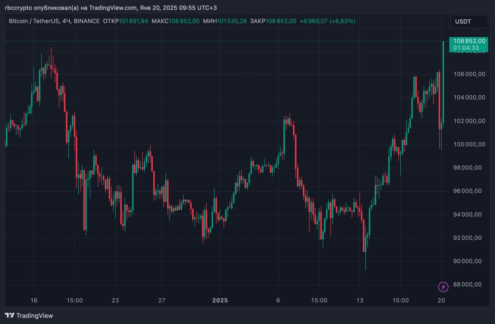Click the 102 000,00 price axis label

(469, 121)
